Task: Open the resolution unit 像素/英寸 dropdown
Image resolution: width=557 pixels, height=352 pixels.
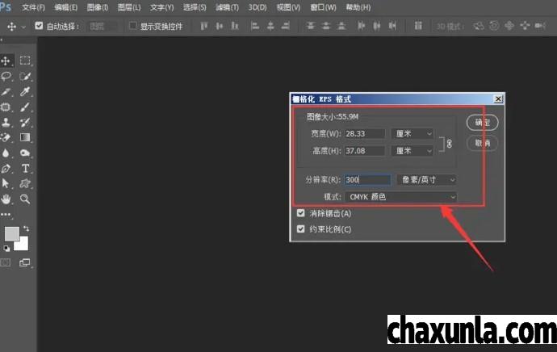Action: (428, 180)
